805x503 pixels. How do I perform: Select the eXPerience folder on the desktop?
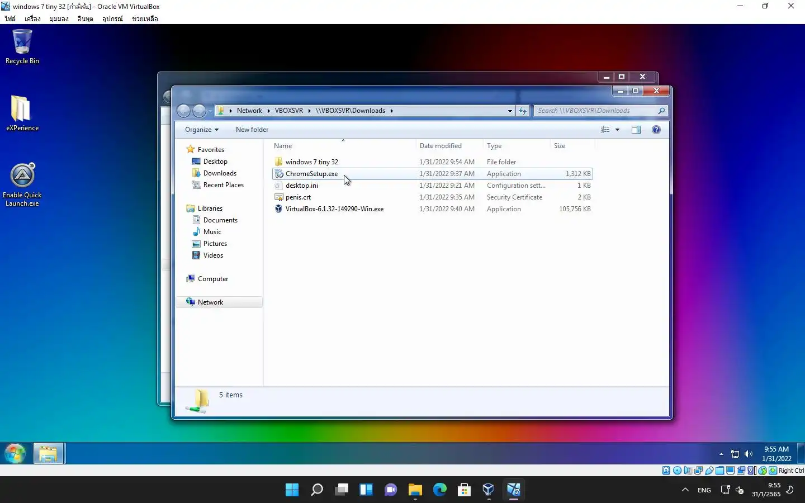click(22, 113)
